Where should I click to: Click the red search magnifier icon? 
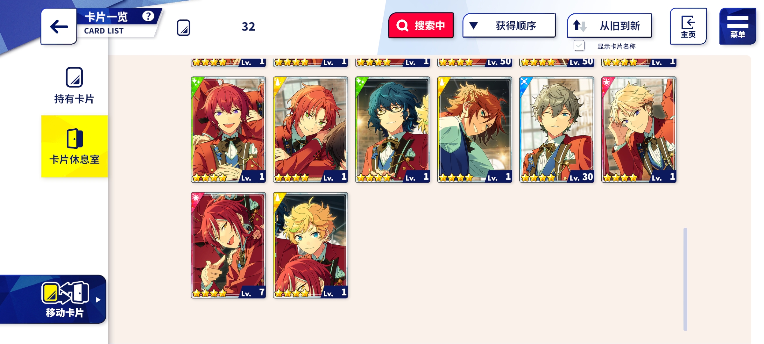click(x=402, y=25)
